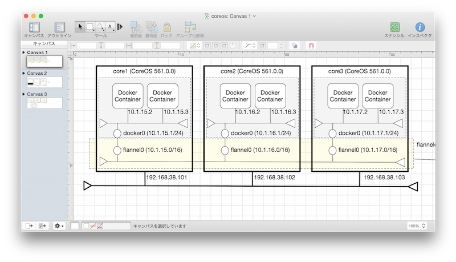Screen dimensions: 456x262
Task: Toggle the Canvases (キャンバス) sidebar
Action: coord(34,27)
